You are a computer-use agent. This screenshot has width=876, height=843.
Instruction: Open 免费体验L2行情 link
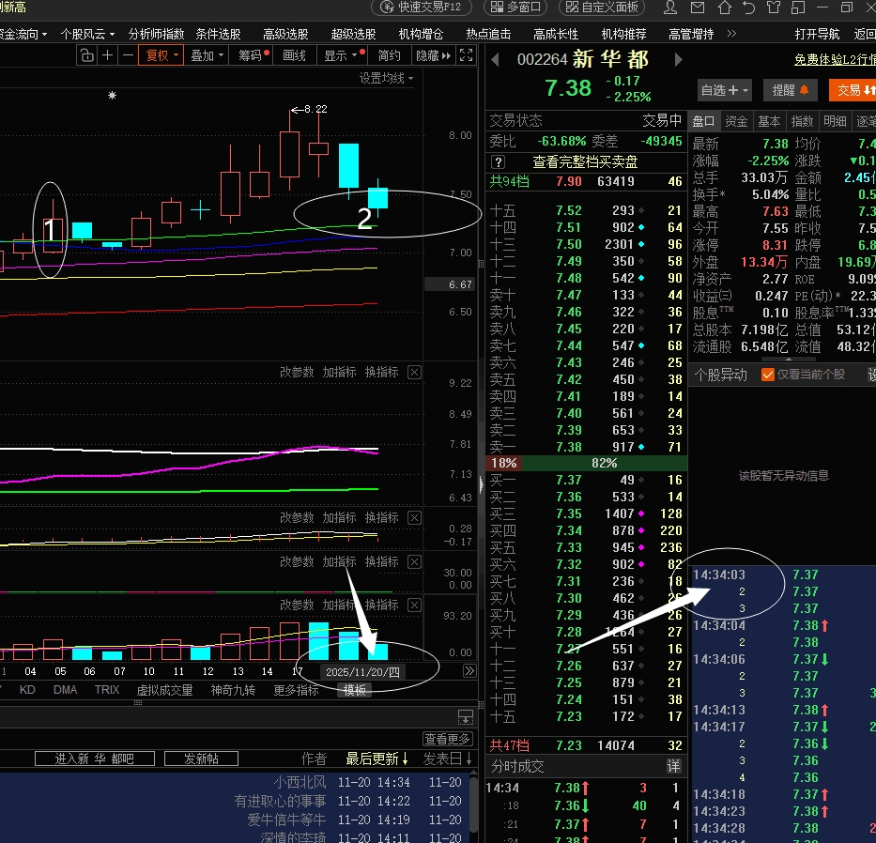(835, 59)
